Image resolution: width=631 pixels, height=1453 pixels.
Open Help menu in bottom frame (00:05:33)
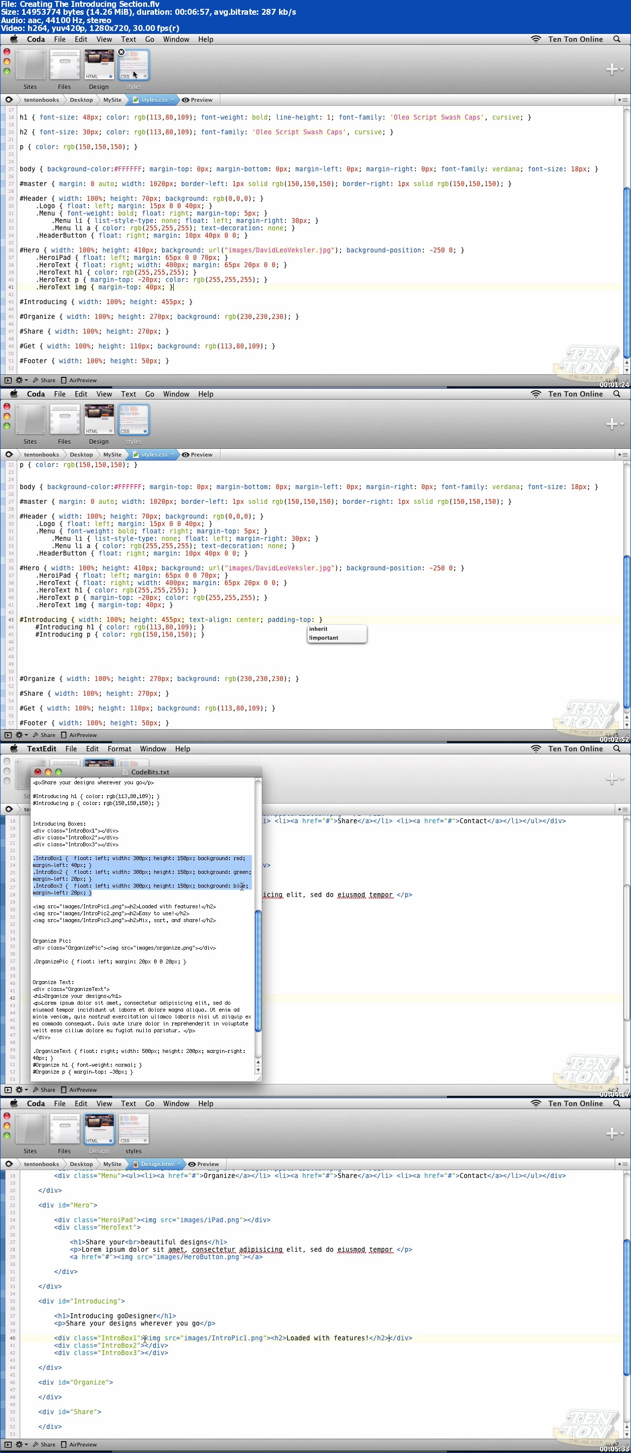pyautogui.click(x=205, y=1104)
